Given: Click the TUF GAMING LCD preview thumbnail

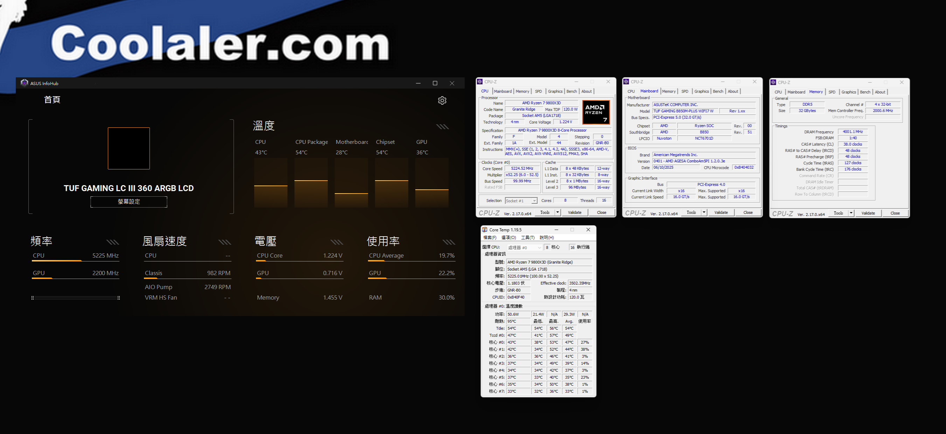Looking at the screenshot, I should [x=128, y=148].
